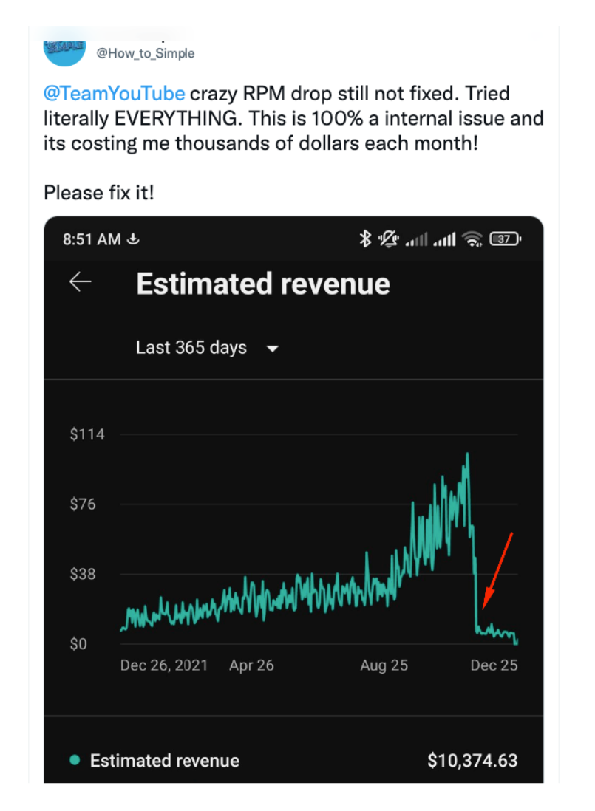Tap the muted bell status icon
Screen dimensions: 595x811
(388, 239)
